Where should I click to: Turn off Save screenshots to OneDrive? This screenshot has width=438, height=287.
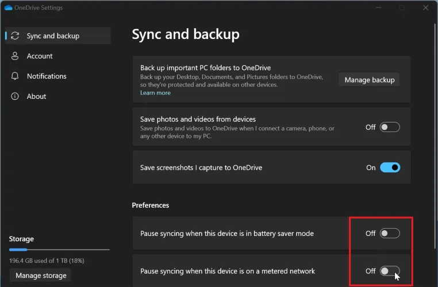point(390,168)
